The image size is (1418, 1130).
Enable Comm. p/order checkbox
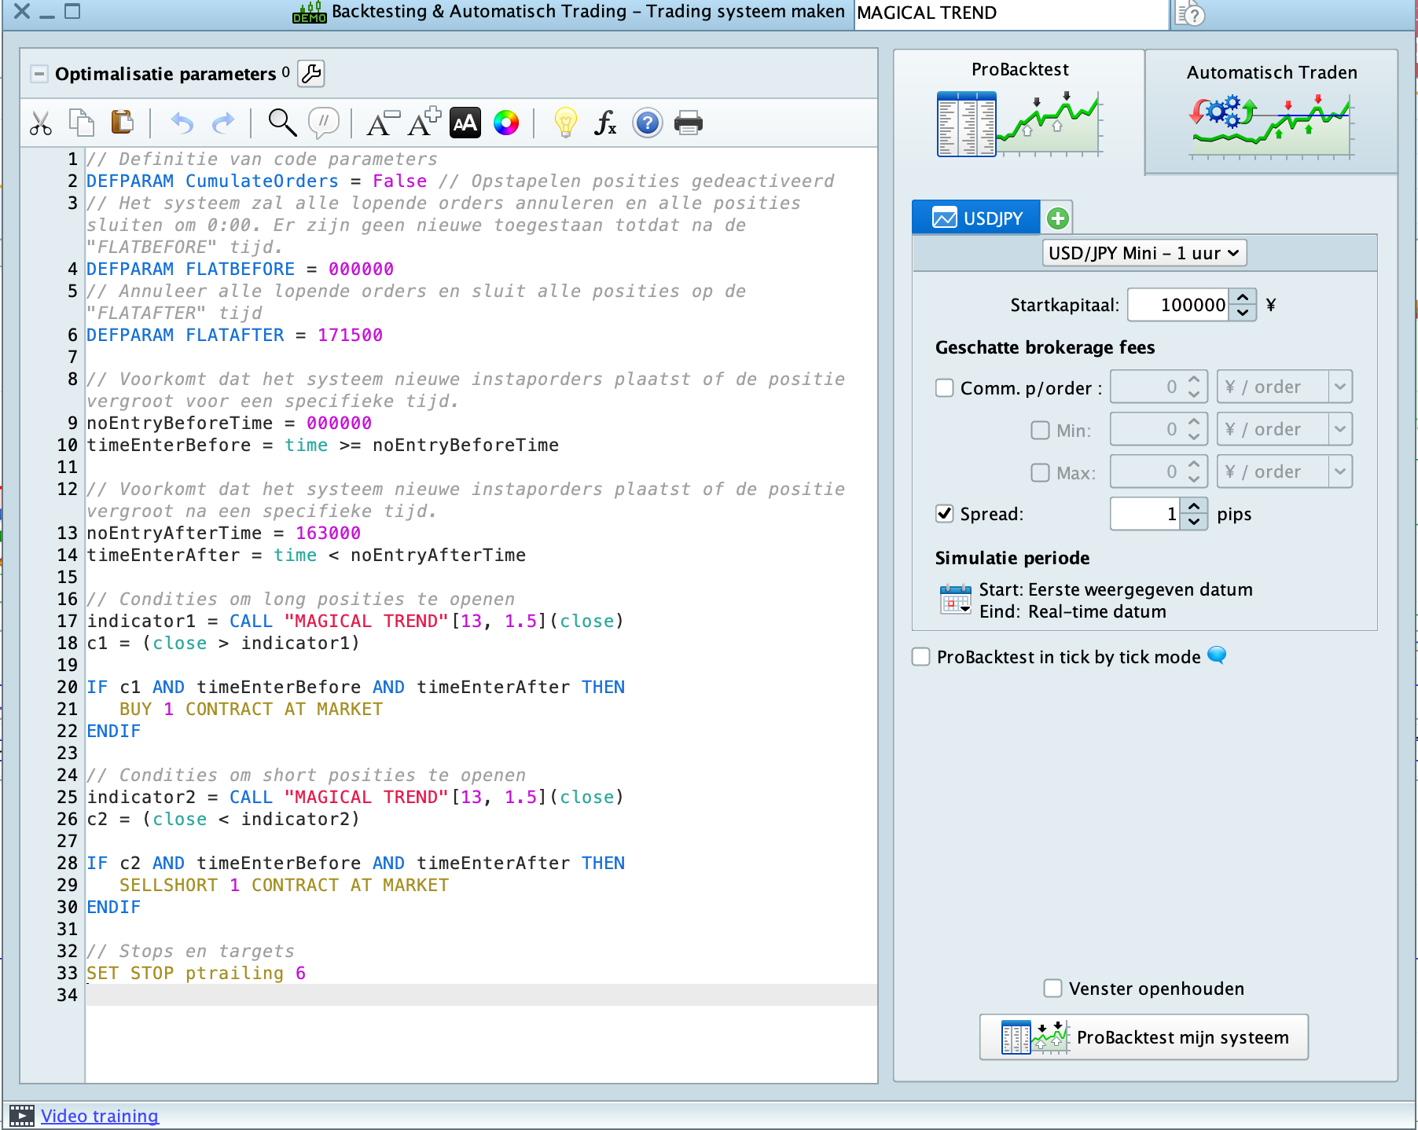point(945,388)
